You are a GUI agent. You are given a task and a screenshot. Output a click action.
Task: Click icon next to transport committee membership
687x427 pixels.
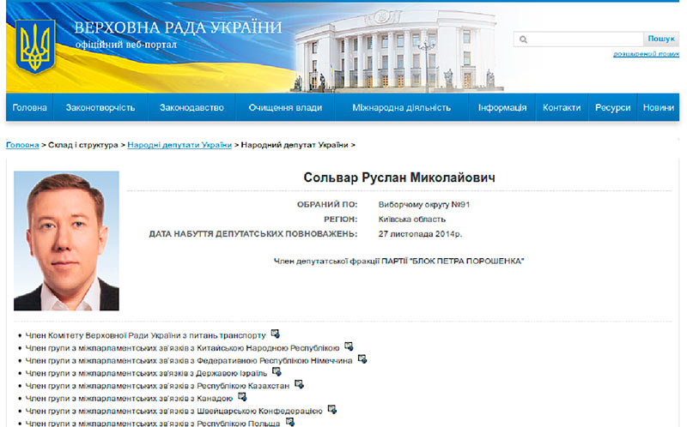click(275, 334)
